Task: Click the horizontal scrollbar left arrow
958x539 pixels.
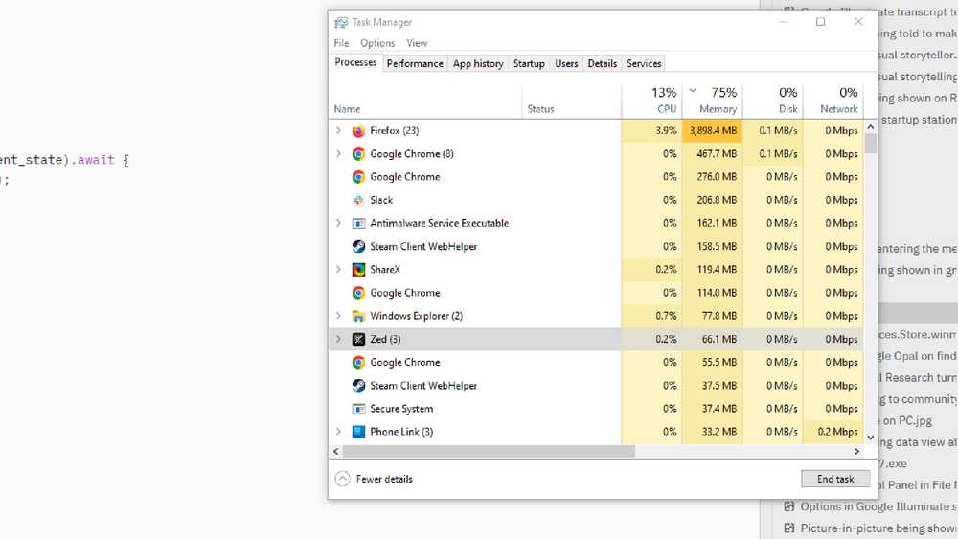Action: tap(336, 452)
